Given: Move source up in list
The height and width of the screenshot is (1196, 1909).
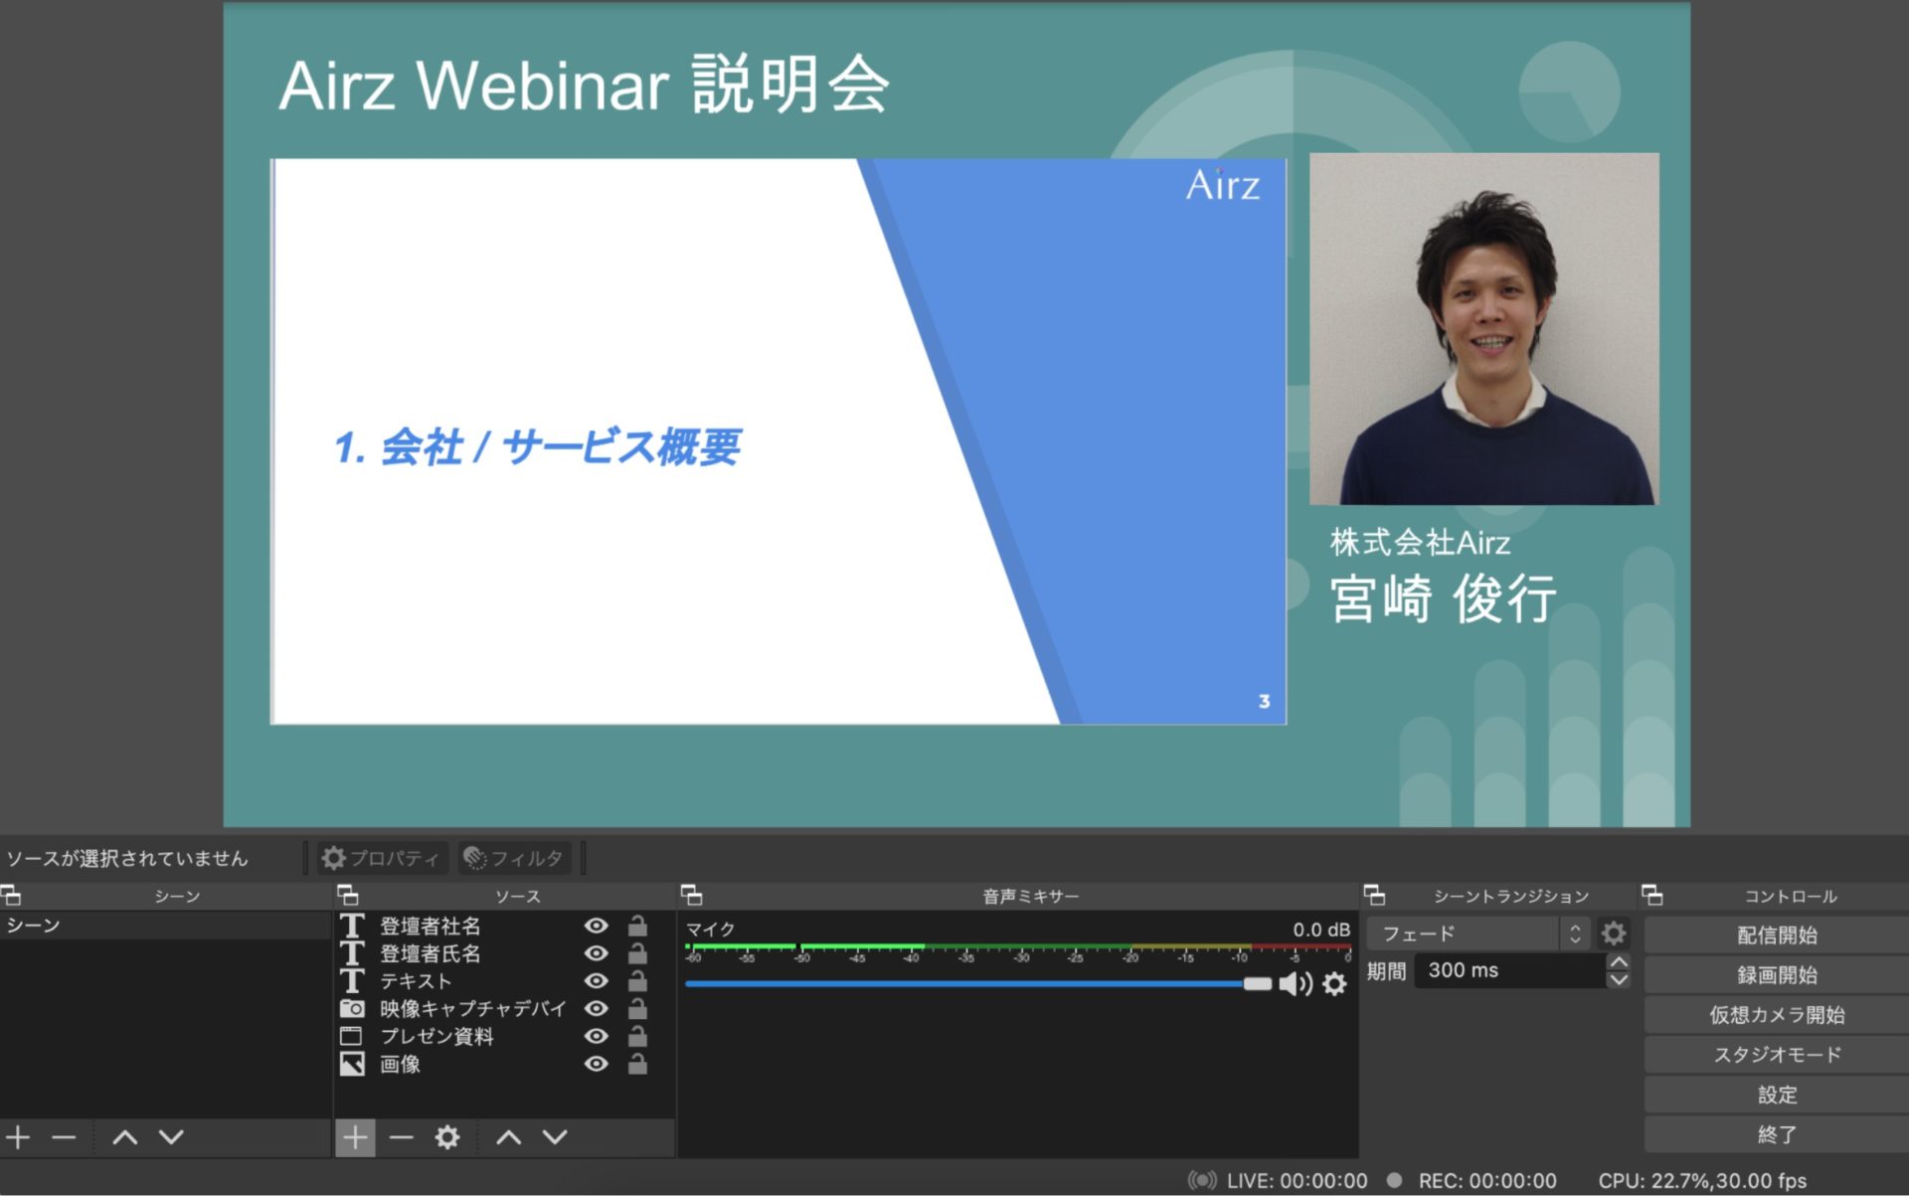Looking at the screenshot, I should [509, 1136].
